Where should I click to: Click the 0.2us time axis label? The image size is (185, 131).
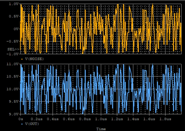[x=37, y=119]
